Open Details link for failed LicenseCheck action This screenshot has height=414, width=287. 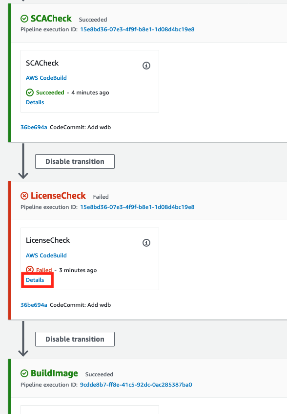click(35, 280)
